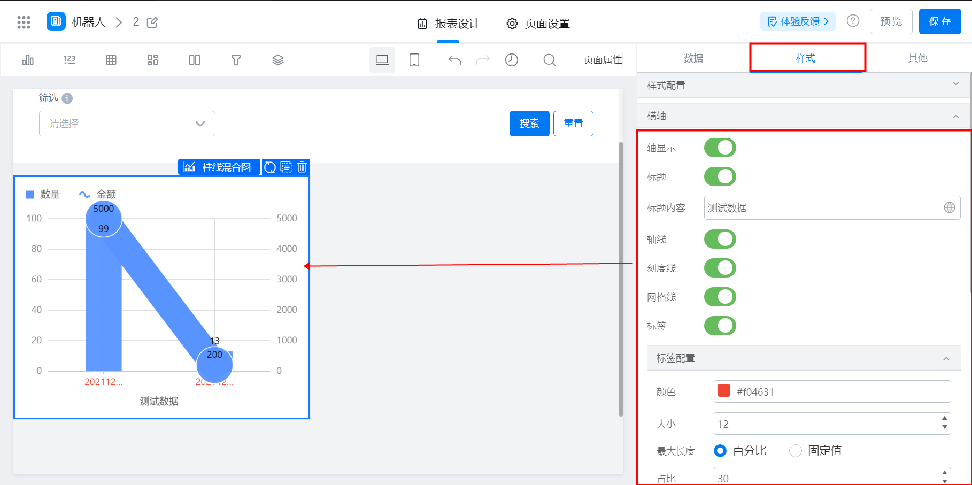Click the 标题内容 input field
The image size is (972, 485).
click(x=823, y=208)
